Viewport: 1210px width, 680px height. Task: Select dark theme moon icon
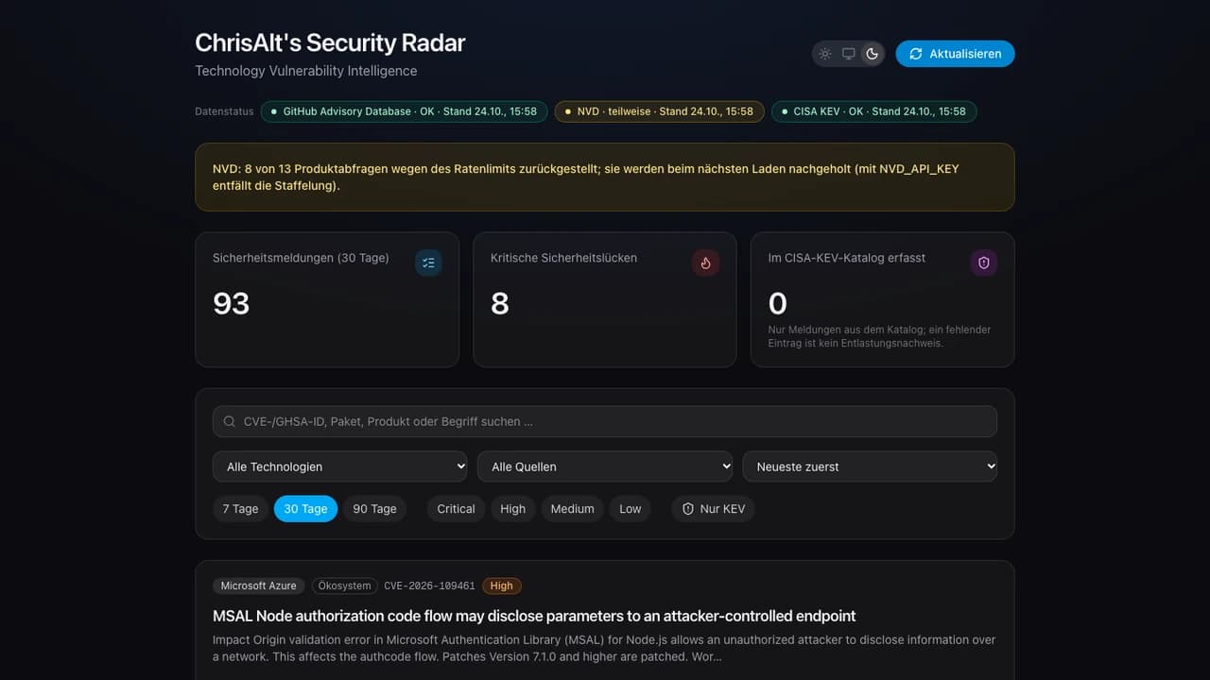click(x=873, y=54)
